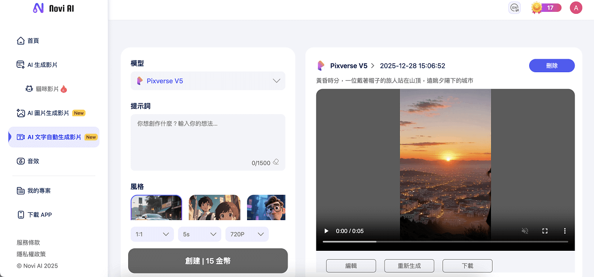Select the anime couple style thumbnail

tap(214, 207)
